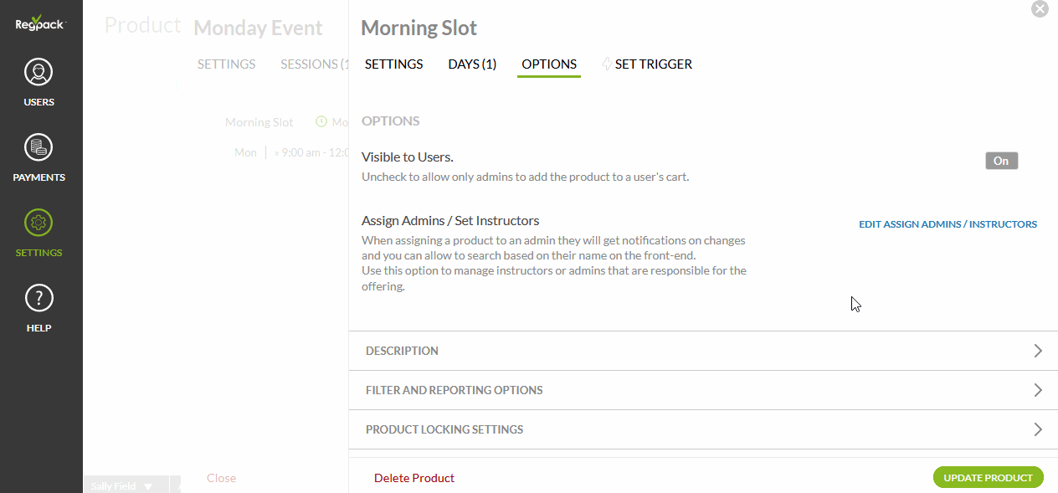Open the Users section icon
The height and width of the screenshot is (493, 1058).
pyautogui.click(x=39, y=73)
